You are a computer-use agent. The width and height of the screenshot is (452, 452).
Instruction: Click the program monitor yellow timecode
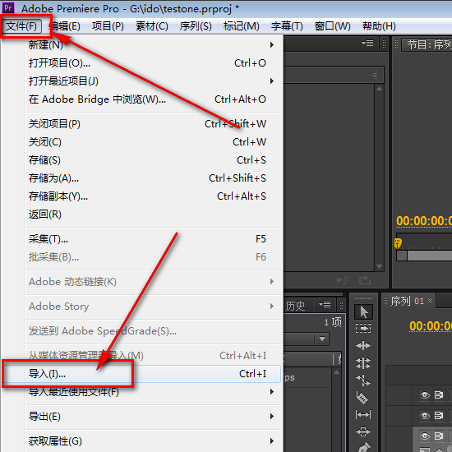point(424,221)
